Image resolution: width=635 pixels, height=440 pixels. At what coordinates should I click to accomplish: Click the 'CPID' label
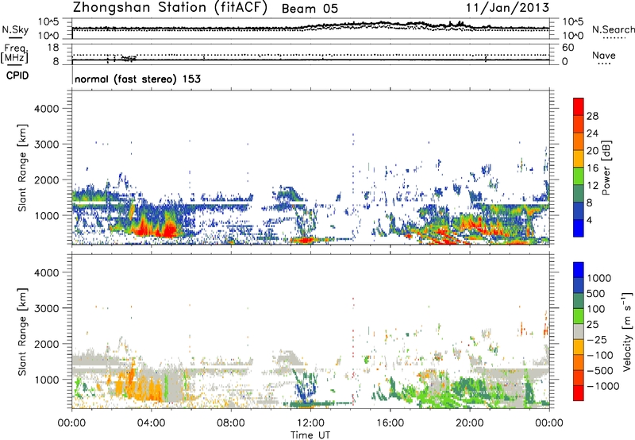click(17, 75)
